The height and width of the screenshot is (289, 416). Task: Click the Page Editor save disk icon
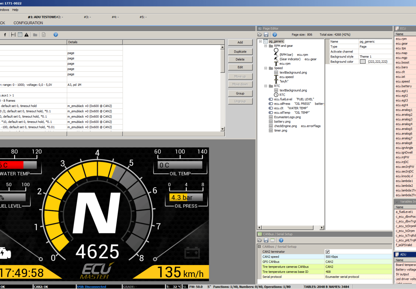pyautogui.click(x=266, y=35)
